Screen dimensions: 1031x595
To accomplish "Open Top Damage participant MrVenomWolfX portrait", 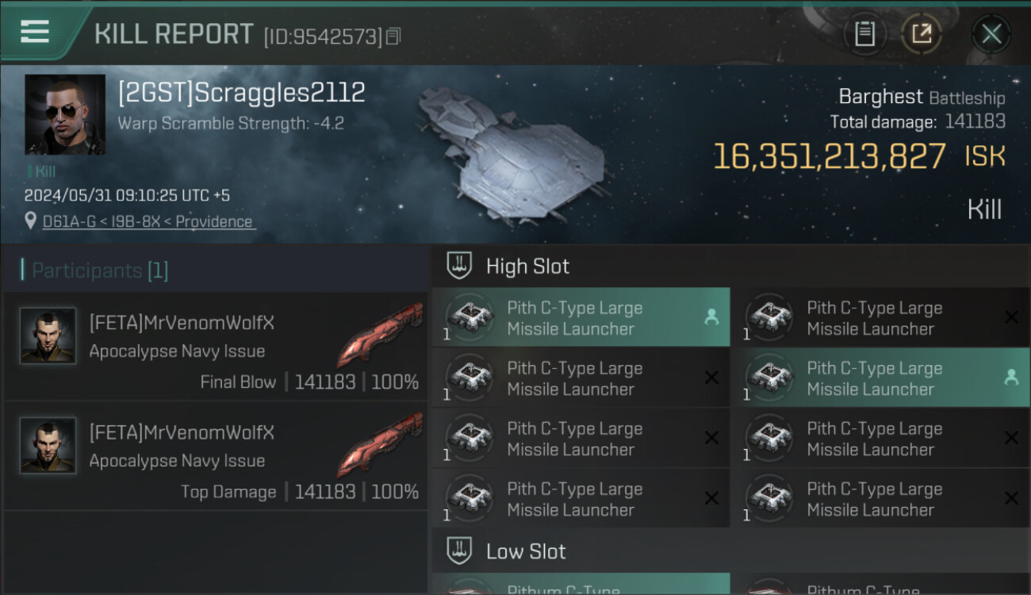I will pos(48,445).
